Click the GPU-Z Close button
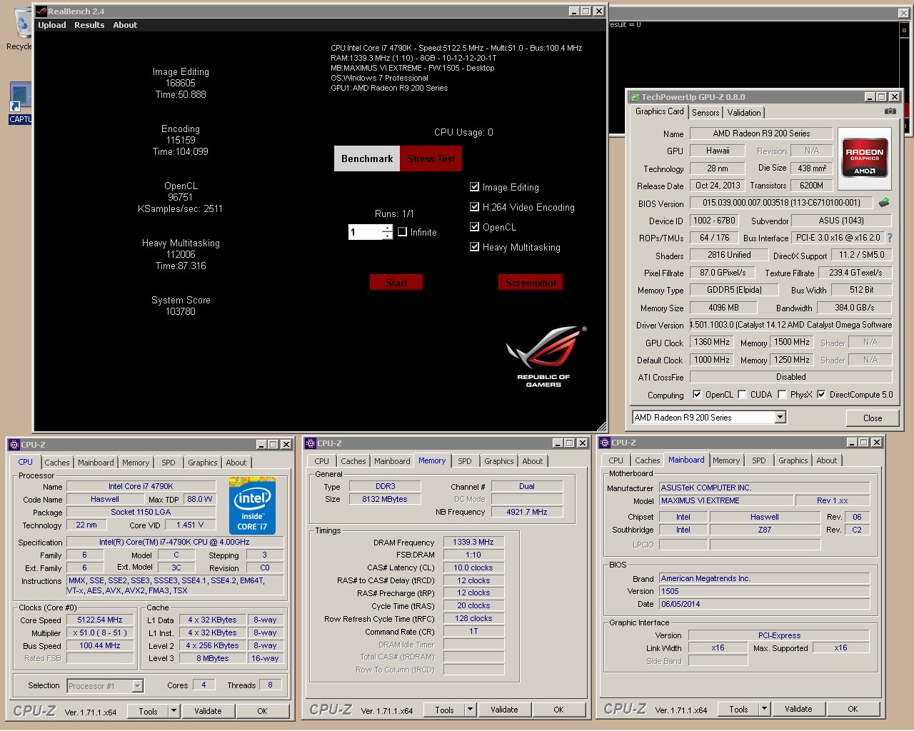The height and width of the screenshot is (731, 914). [x=873, y=418]
